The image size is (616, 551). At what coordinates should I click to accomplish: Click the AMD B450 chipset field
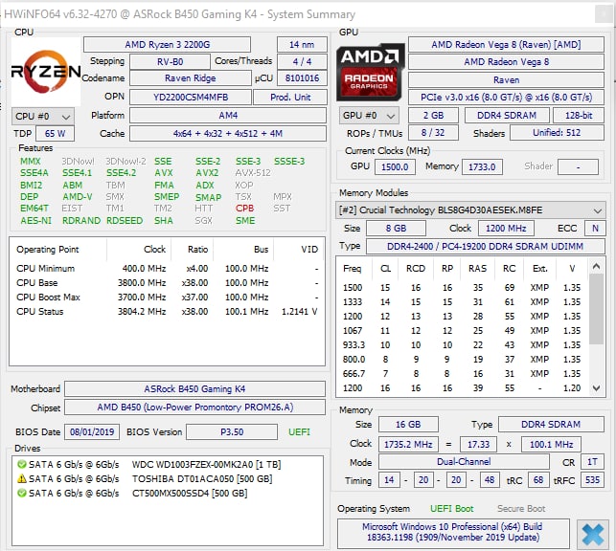tap(194, 408)
